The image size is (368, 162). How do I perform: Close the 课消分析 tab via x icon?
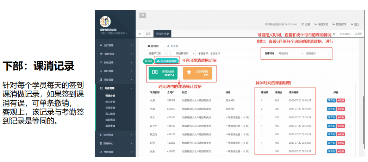point(168,34)
